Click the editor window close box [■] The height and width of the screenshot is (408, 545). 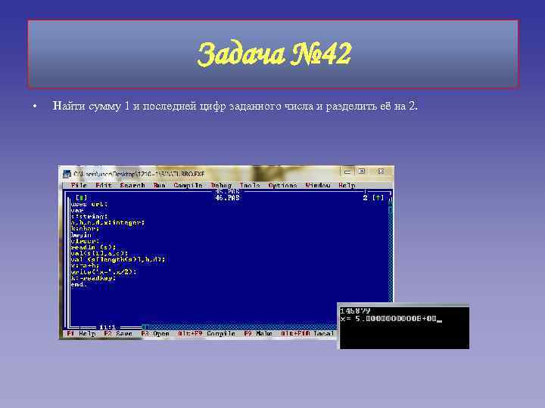tap(81, 198)
